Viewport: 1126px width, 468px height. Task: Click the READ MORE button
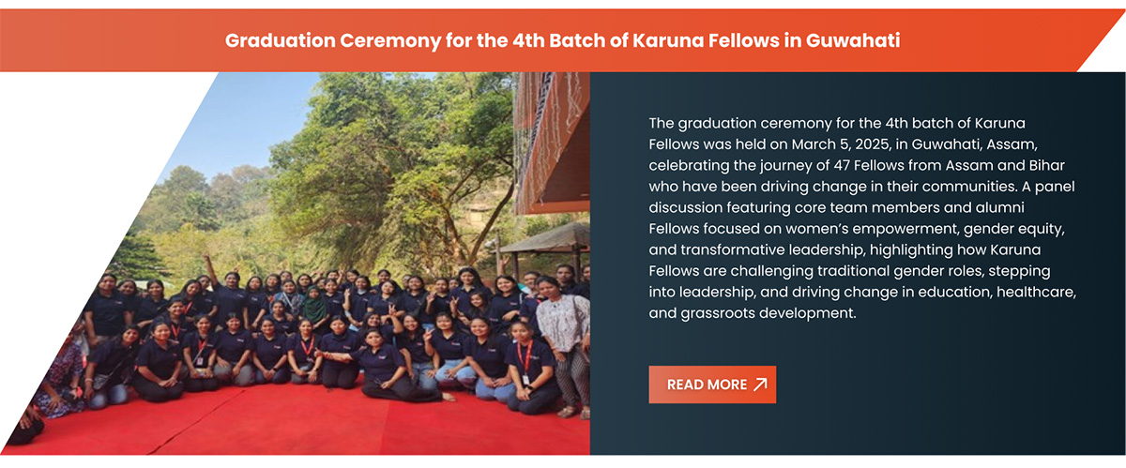point(712,385)
